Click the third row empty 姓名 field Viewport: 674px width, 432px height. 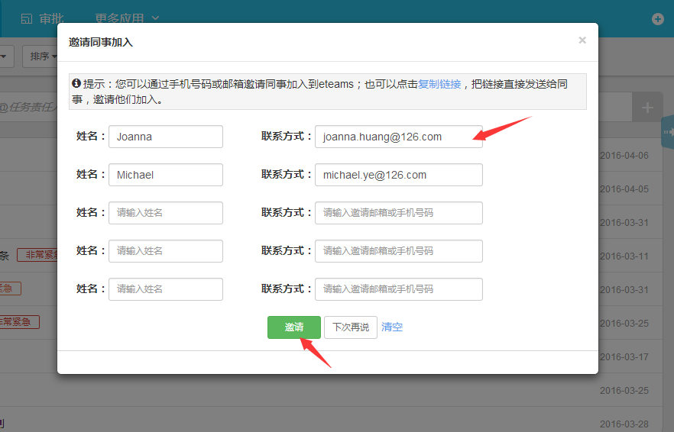click(166, 213)
